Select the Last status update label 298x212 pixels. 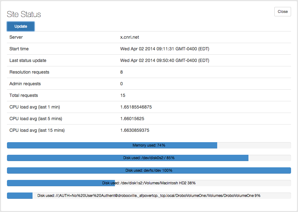coord(28,60)
